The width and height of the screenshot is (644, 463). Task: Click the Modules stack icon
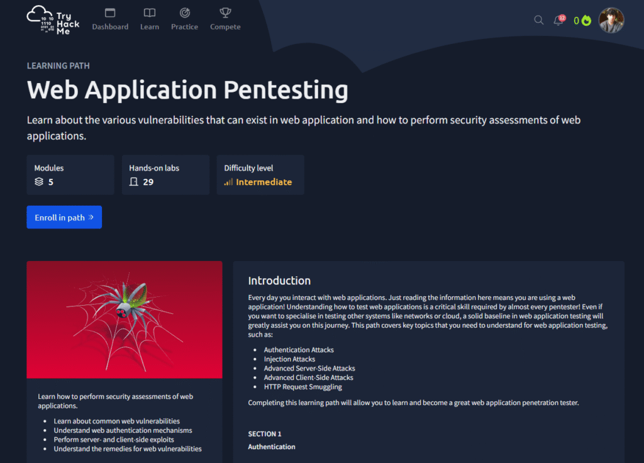39,182
